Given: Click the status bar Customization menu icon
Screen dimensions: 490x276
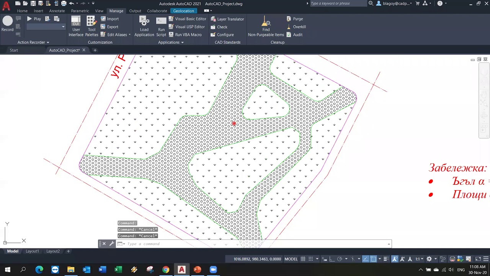Looking at the screenshot, I should click(485, 259).
